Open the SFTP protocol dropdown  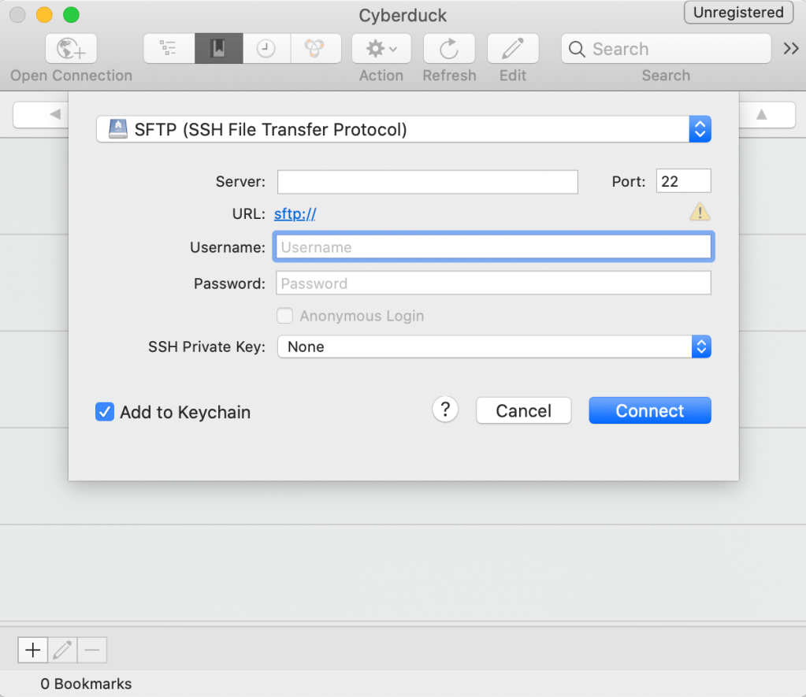pyautogui.click(x=403, y=129)
